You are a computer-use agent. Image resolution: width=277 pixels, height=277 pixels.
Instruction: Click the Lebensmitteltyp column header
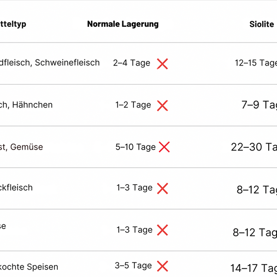pyautogui.click(x=13, y=24)
